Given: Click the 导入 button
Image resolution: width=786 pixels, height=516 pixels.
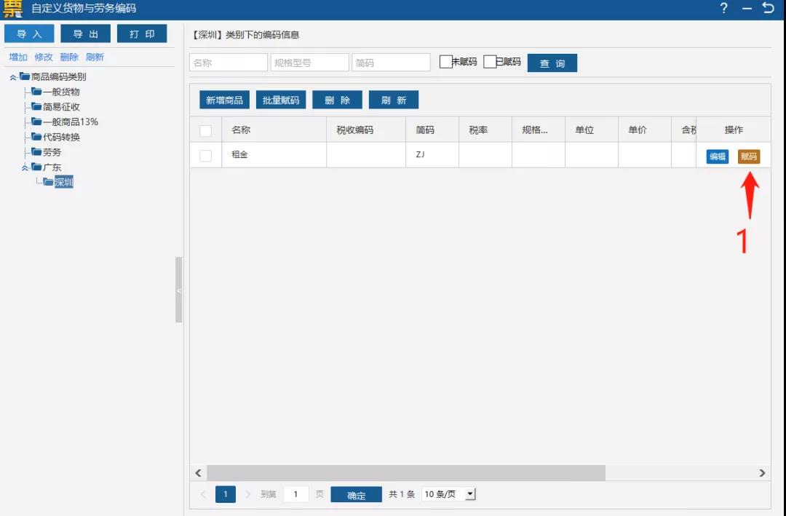Looking at the screenshot, I should (x=29, y=33).
